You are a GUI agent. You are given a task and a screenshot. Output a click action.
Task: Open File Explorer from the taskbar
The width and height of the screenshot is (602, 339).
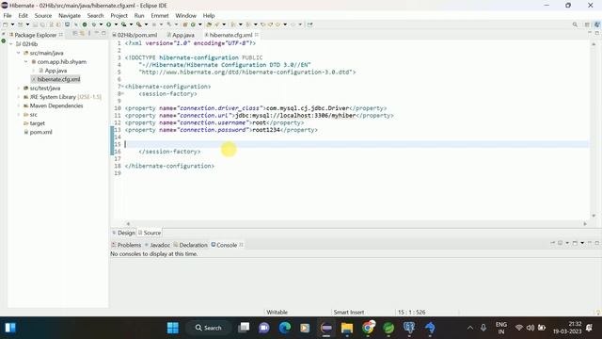[x=347, y=328]
